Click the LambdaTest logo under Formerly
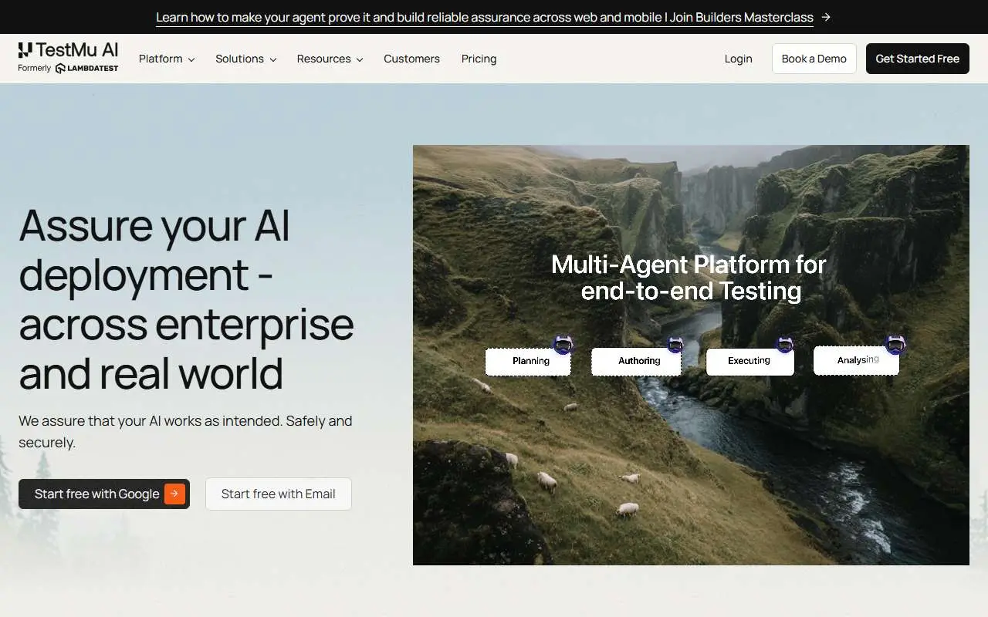Viewport: 988px width, 617px height. (86, 68)
